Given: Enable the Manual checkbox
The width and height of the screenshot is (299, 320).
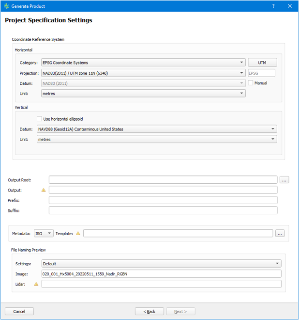Looking at the screenshot, I should [x=251, y=83].
